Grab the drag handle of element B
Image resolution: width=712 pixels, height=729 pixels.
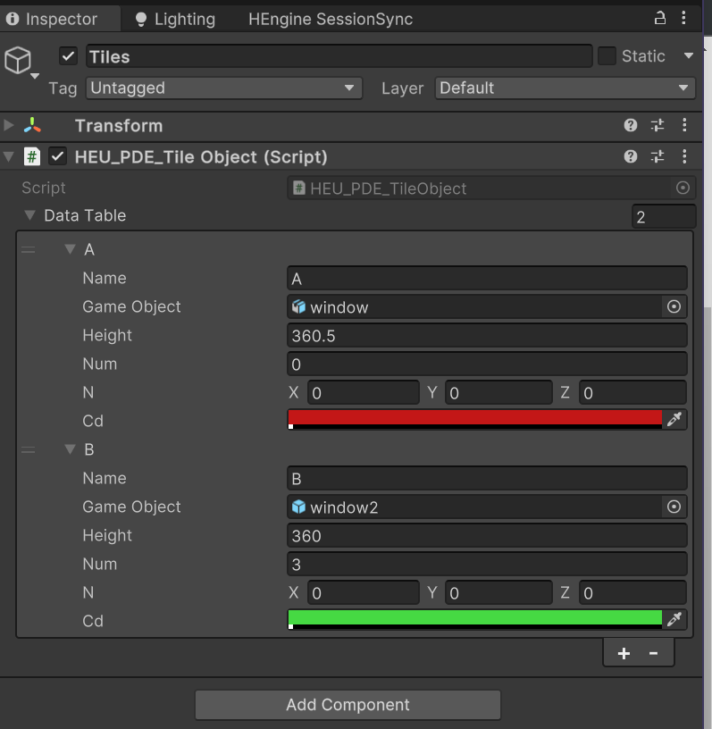click(x=28, y=450)
